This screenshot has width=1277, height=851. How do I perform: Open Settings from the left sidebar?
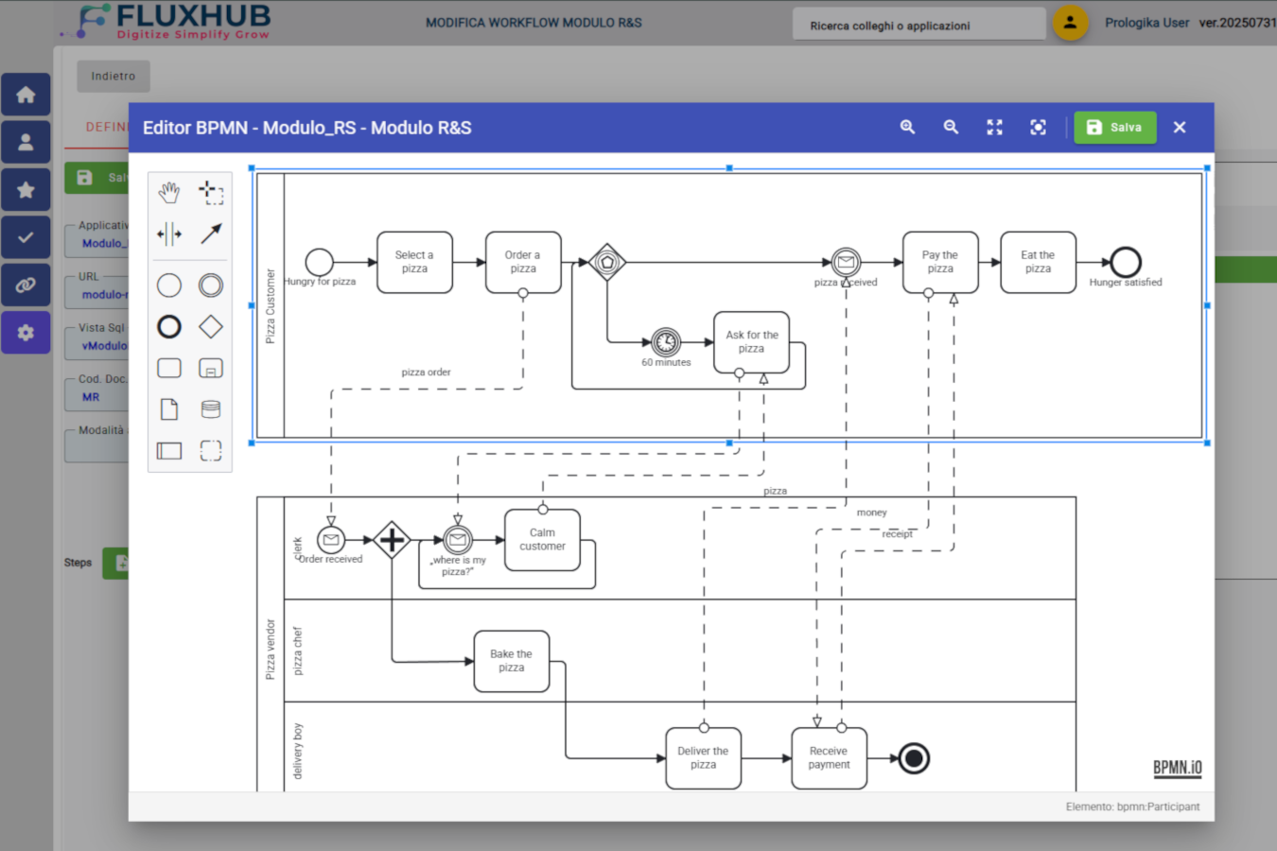tap(26, 332)
